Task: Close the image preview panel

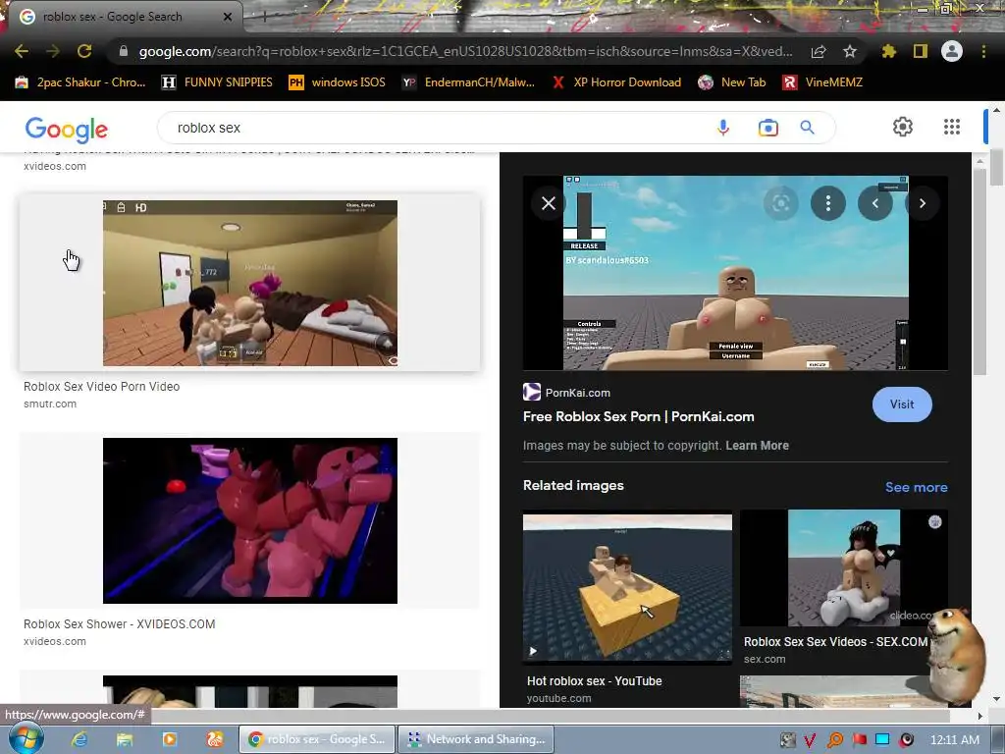Action: click(549, 203)
